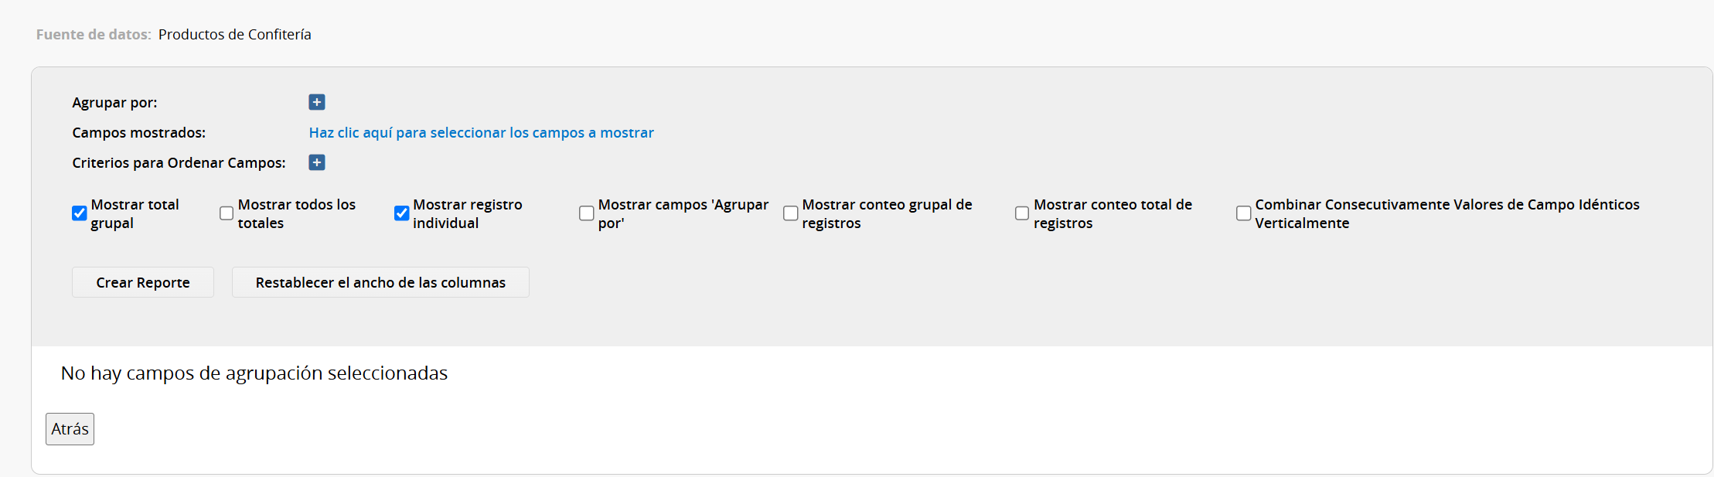The width and height of the screenshot is (1714, 477).
Task: Tick the Mostrar campos 'Agrupar por' checkbox
Action: (x=587, y=213)
